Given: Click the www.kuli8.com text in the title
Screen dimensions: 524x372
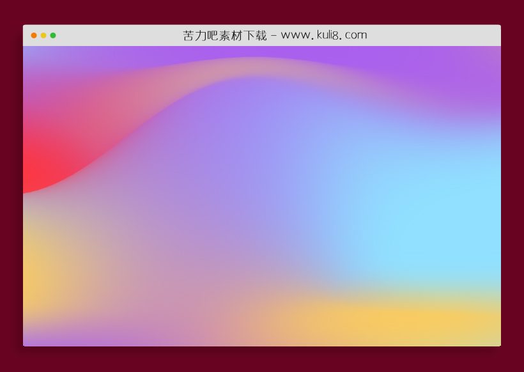Looking at the screenshot, I should 324,35.
